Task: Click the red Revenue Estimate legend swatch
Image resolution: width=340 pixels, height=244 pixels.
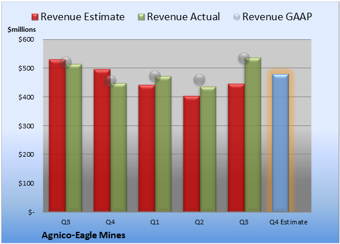Action: pos(35,17)
